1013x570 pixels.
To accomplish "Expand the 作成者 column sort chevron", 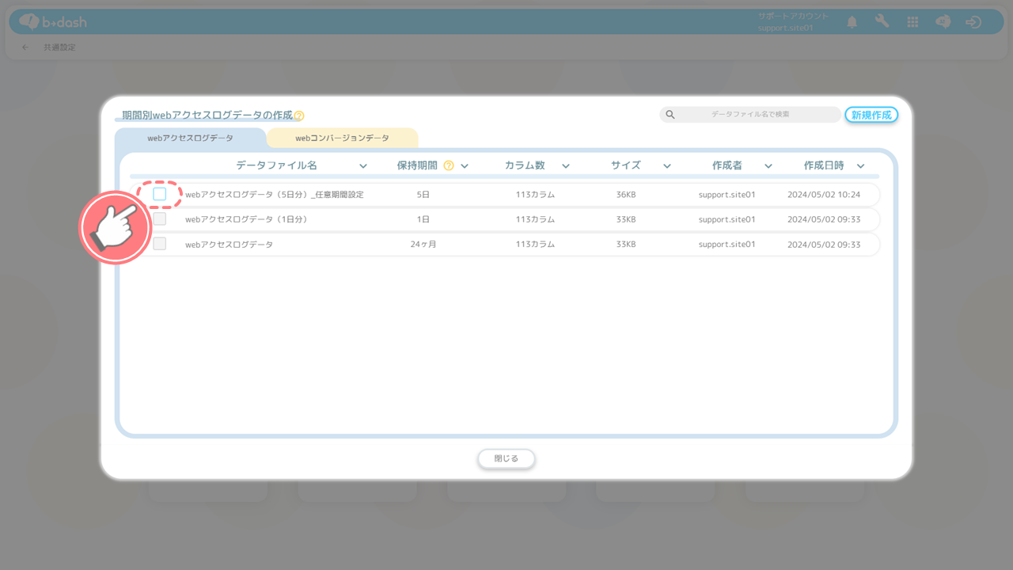I will click(x=768, y=166).
